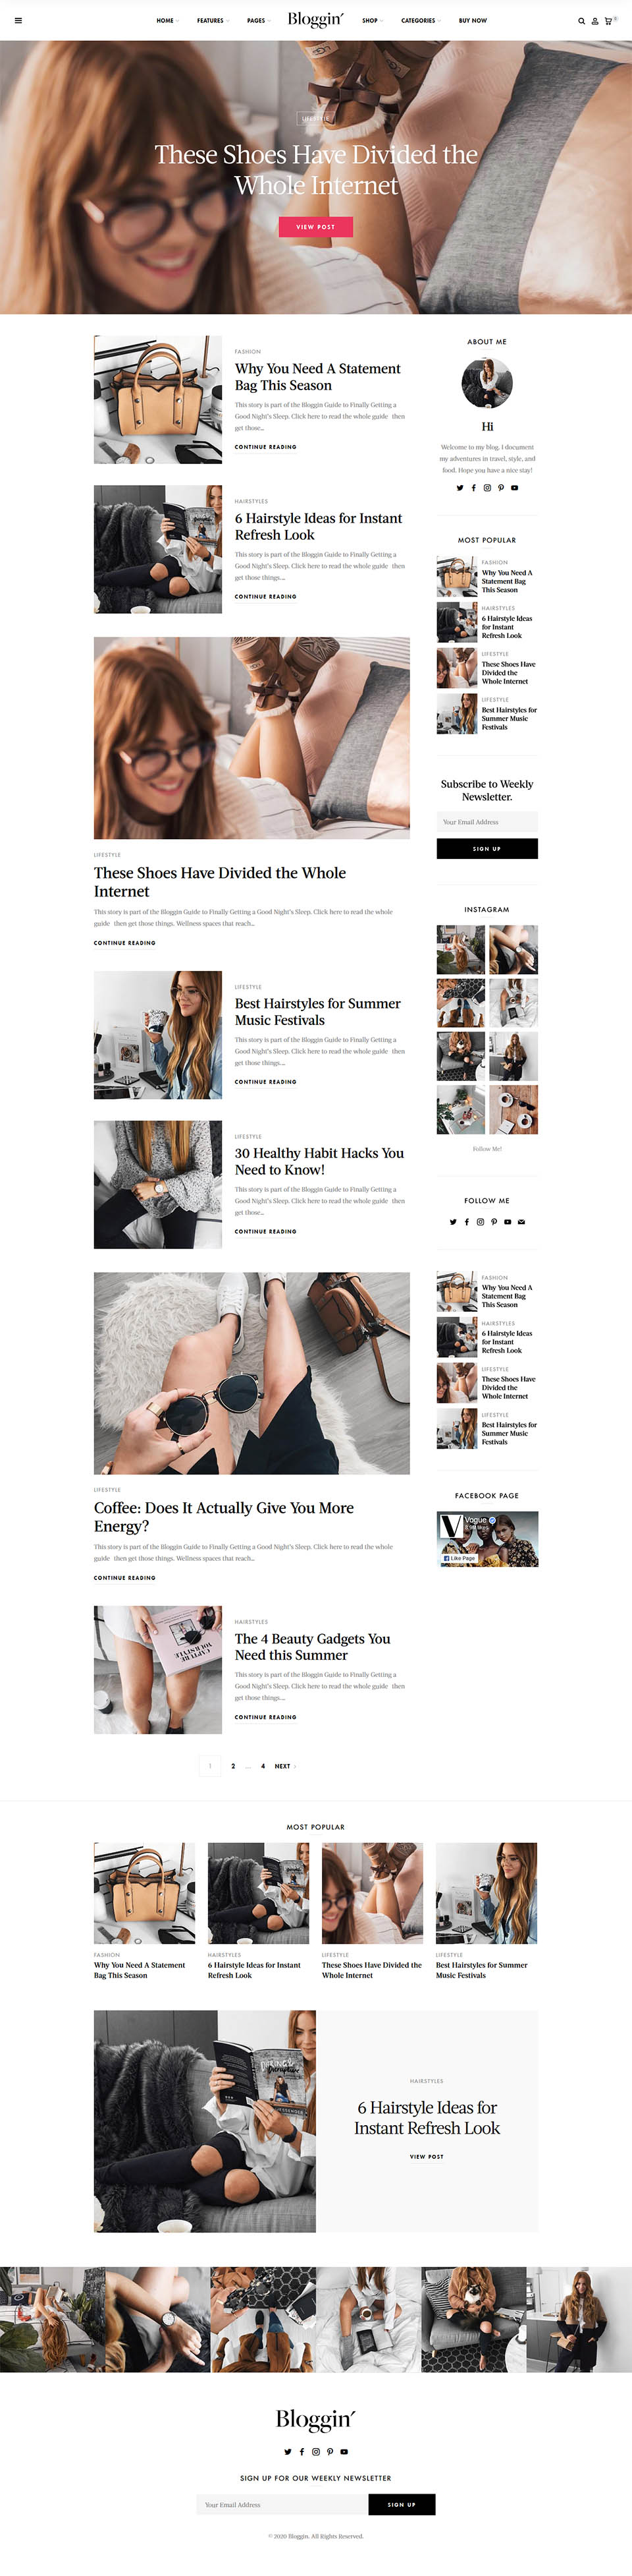Click the Facebook Like Page button

[460, 1558]
